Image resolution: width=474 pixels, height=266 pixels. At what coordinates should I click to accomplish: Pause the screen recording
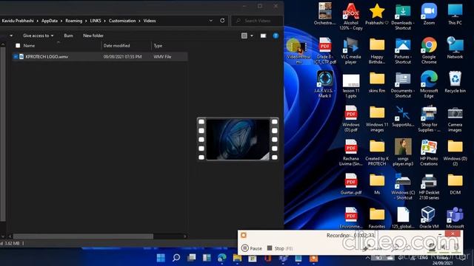pos(252,248)
